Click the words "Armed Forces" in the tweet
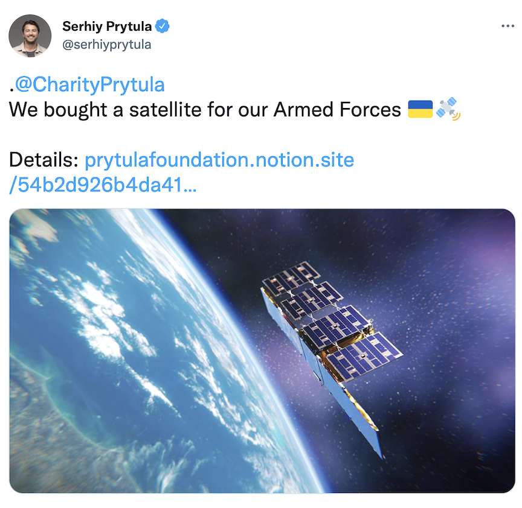522x508 pixels. point(337,110)
